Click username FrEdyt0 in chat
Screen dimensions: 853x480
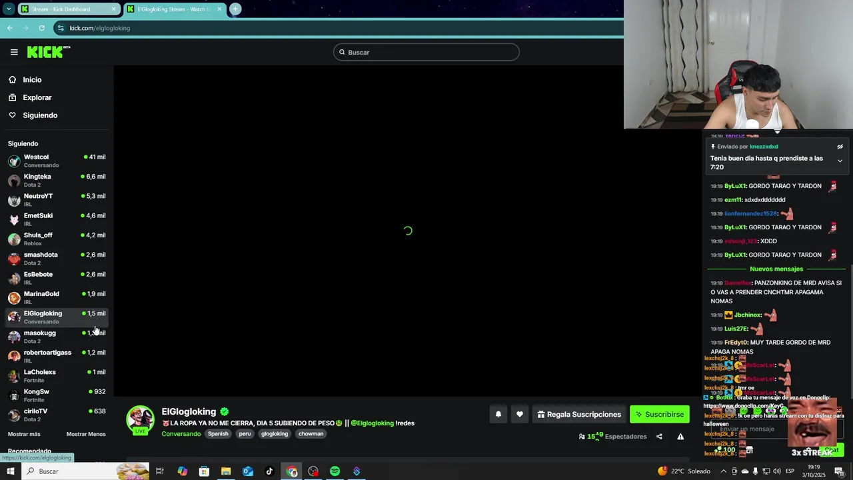coord(736,343)
